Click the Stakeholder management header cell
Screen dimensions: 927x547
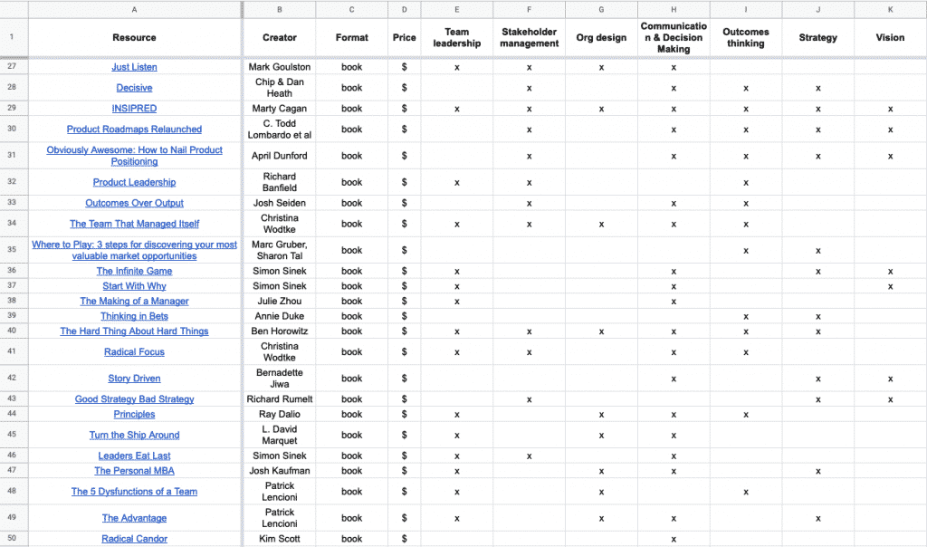coord(529,37)
